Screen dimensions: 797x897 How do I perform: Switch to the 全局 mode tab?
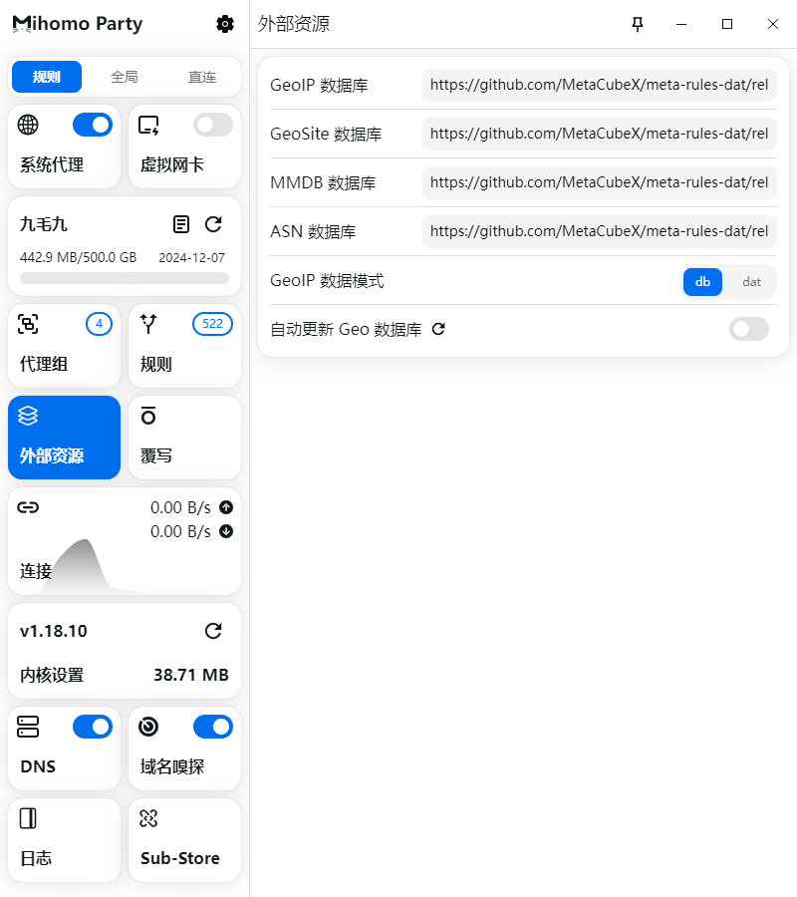click(125, 77)
